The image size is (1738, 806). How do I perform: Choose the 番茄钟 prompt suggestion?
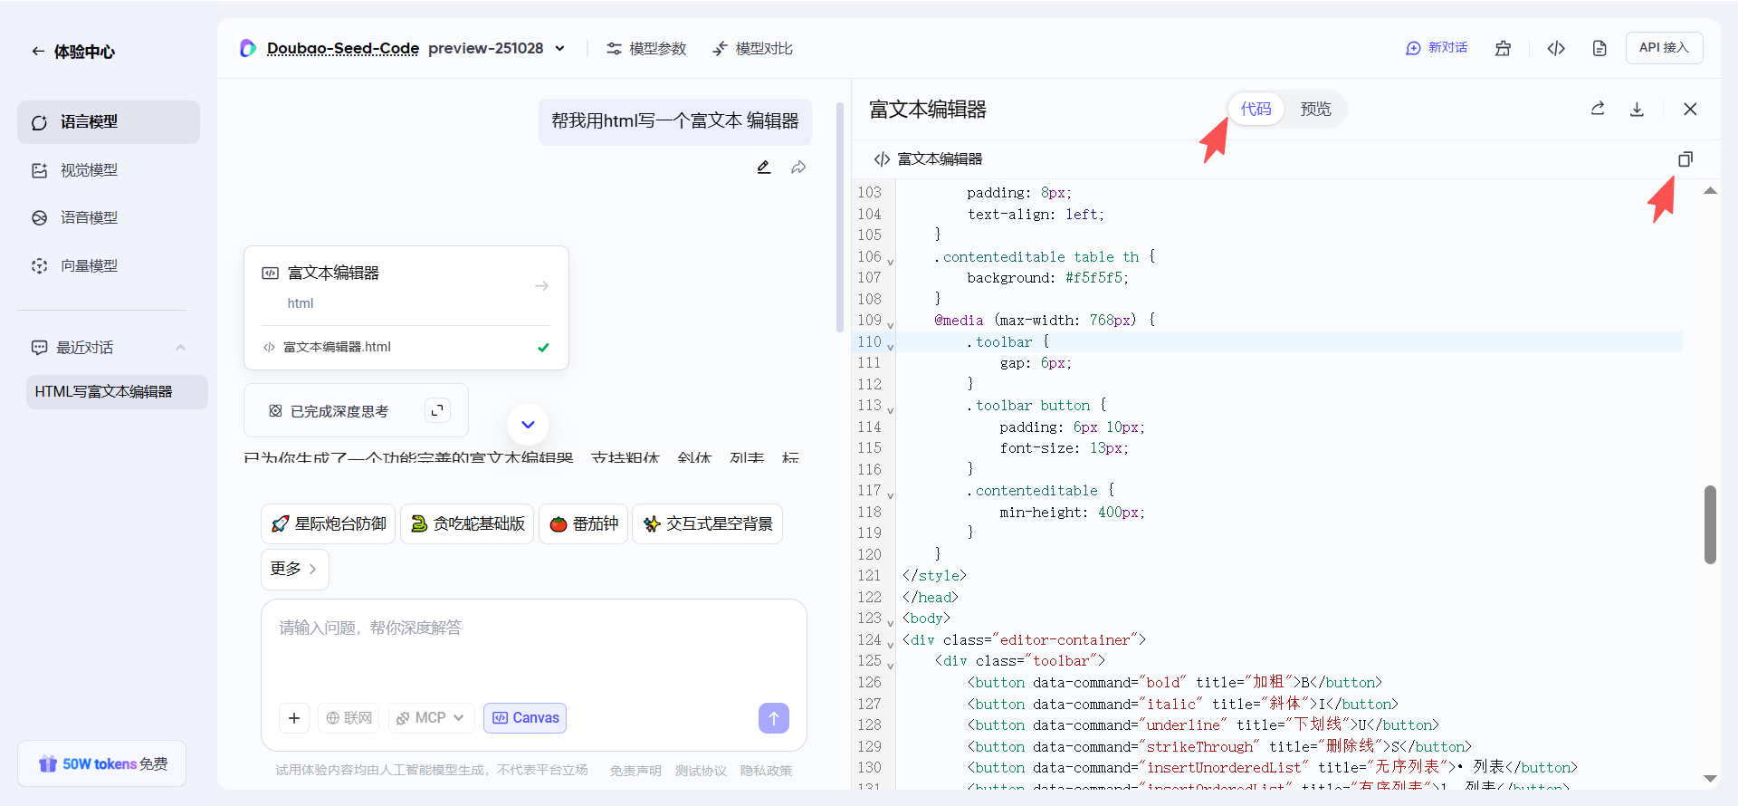[583, 524]
